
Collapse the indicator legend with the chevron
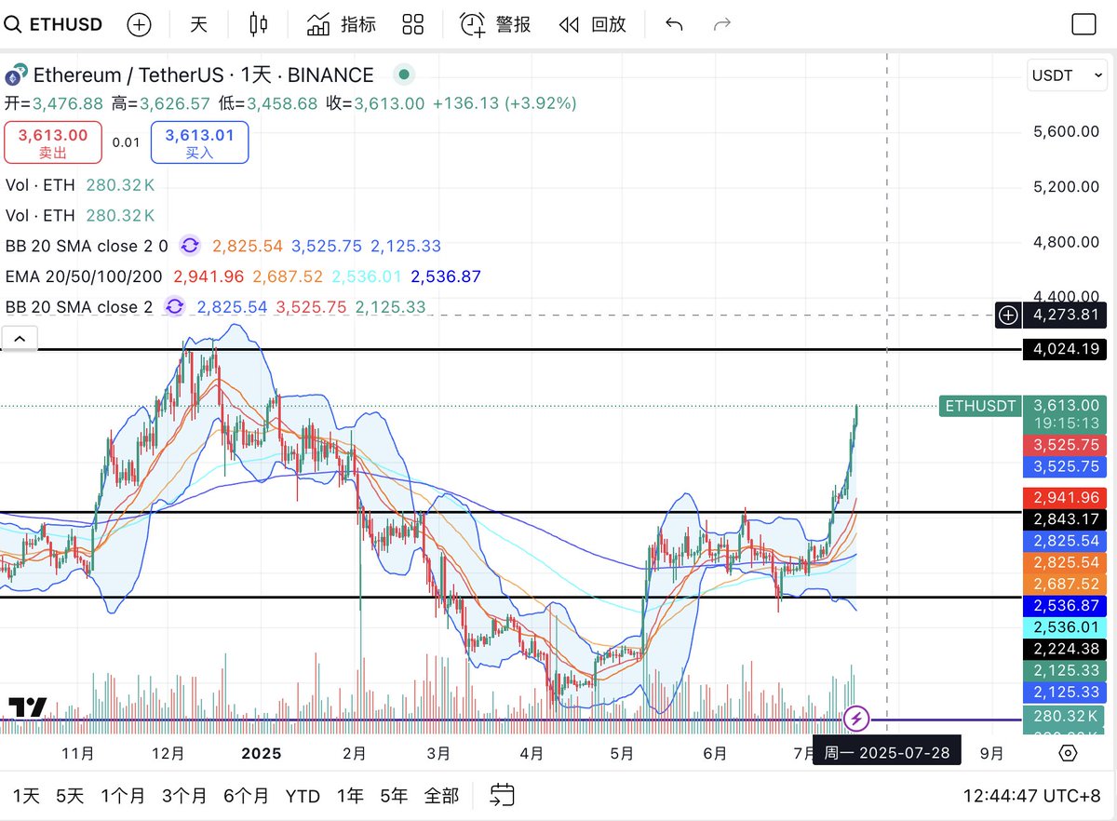click(x=20, y=338)
